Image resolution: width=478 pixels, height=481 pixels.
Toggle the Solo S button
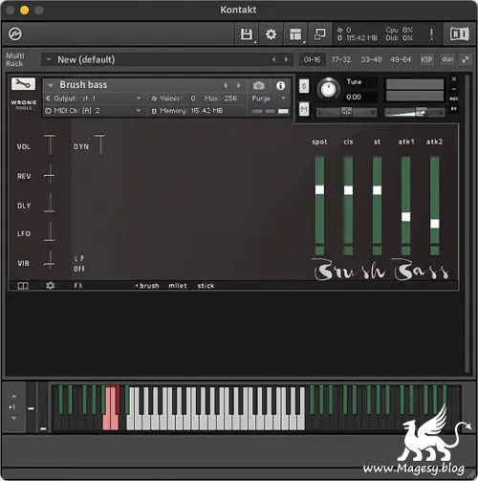(x=304, y=86)
